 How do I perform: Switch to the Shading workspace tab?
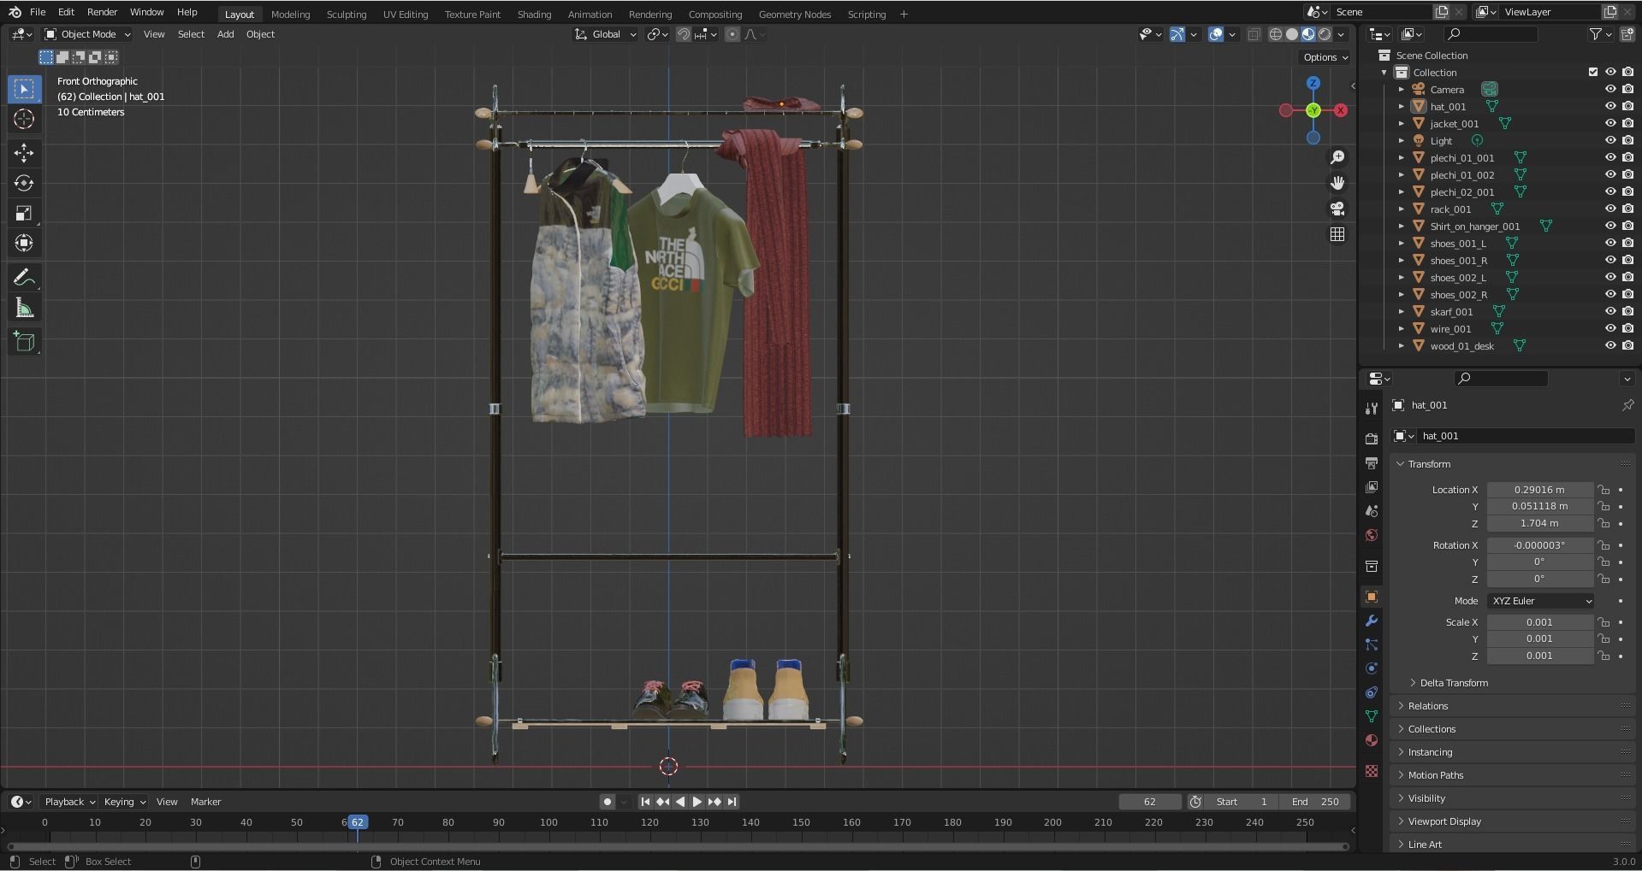point(533,15)
